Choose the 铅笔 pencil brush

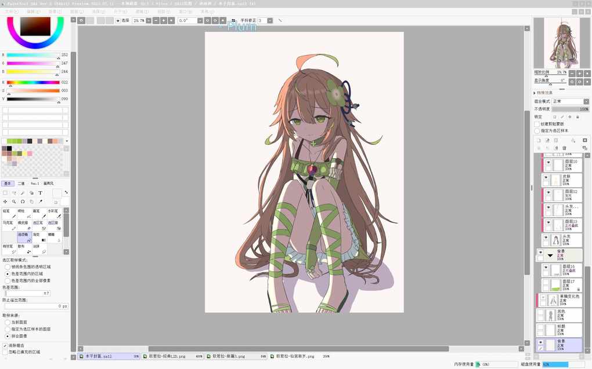[x=9, y=213]
